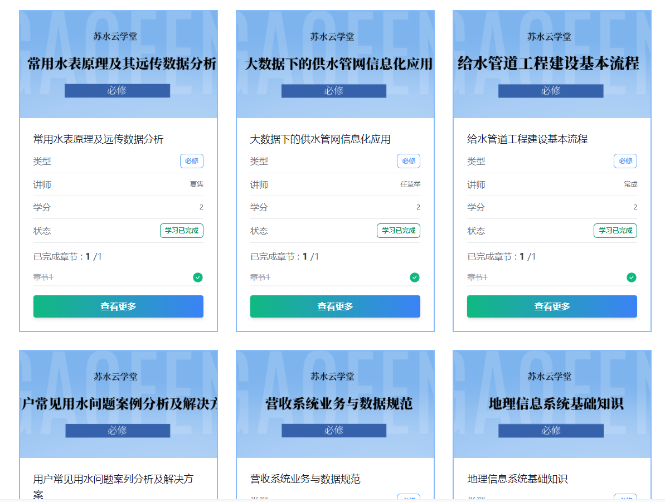Click green checkmark in 给水管道工程建设基本流程 card
The image size is (665, 502).
pyautogui.click(x=632, y=277)
